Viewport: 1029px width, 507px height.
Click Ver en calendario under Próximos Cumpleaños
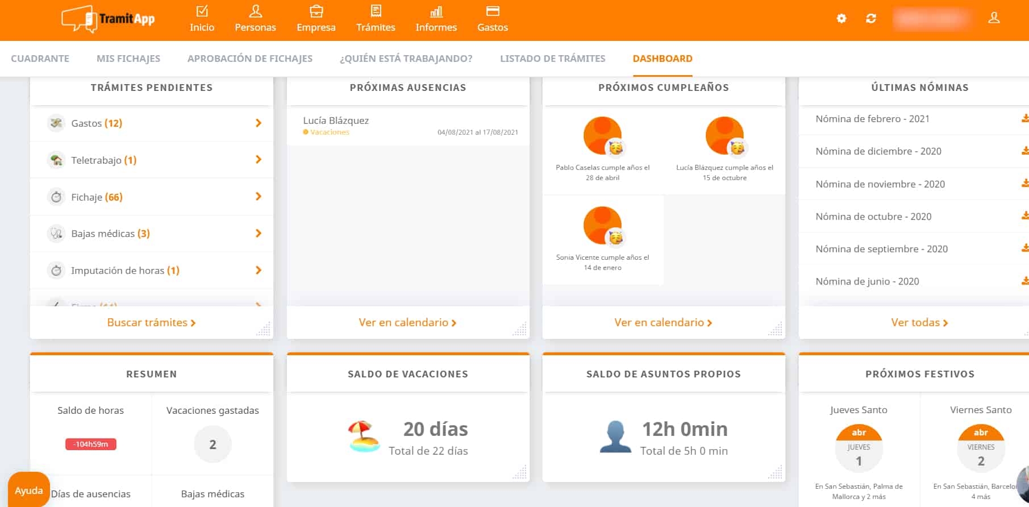(663, 322)
